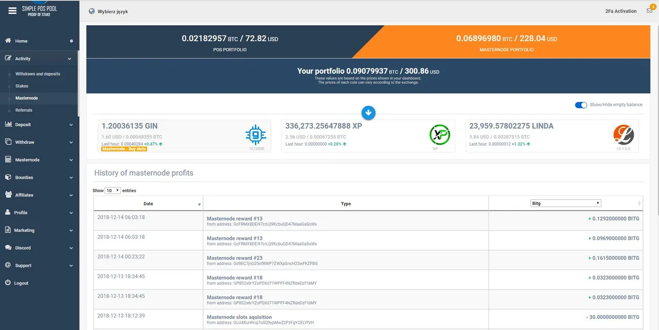Click the + 0.1615000000 BITG amount
The width and height of the screenshot is (659, 330).
click(x=614, y=258)
